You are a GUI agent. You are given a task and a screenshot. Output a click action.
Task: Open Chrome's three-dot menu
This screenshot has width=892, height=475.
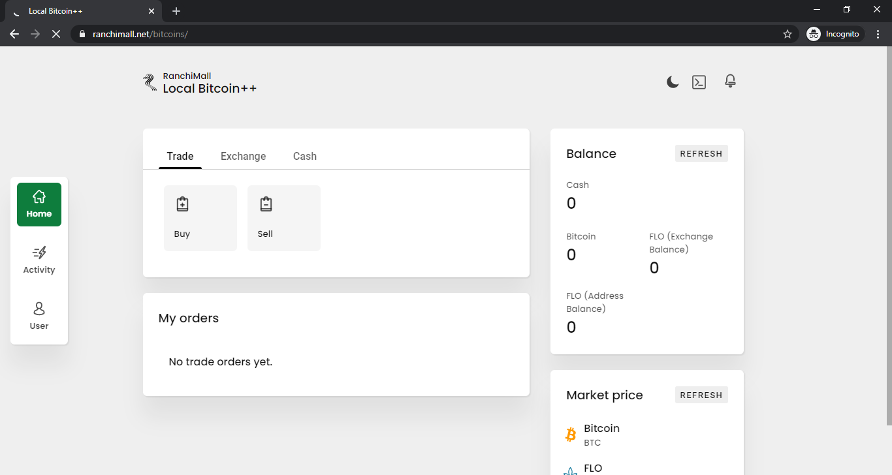coord(878,34)
